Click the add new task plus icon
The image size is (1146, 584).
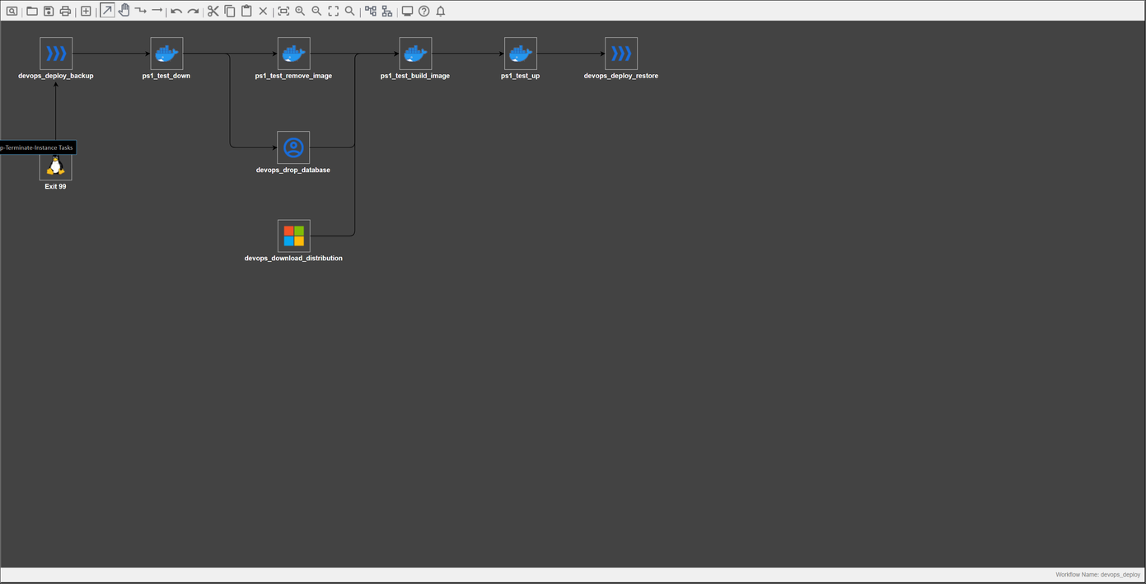[x=86, y=12]
